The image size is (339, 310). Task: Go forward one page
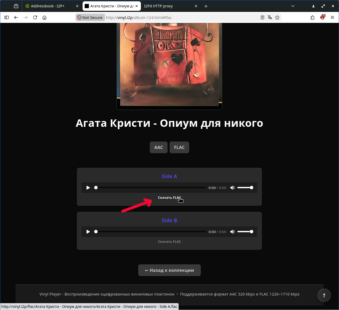coord(26,17)
